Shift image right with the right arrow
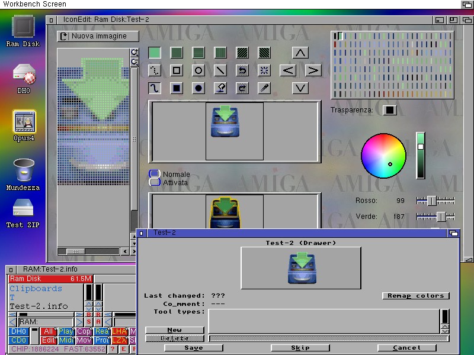Image resolution: width=474 pixels, height=355 pixels. click(x=313, y=70)
